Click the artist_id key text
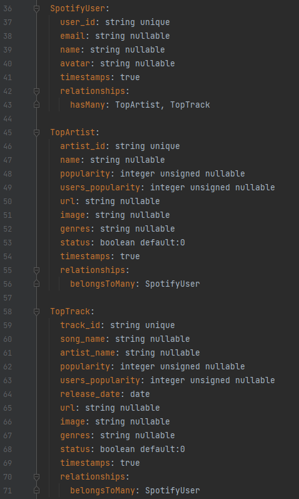 (83, 146)
